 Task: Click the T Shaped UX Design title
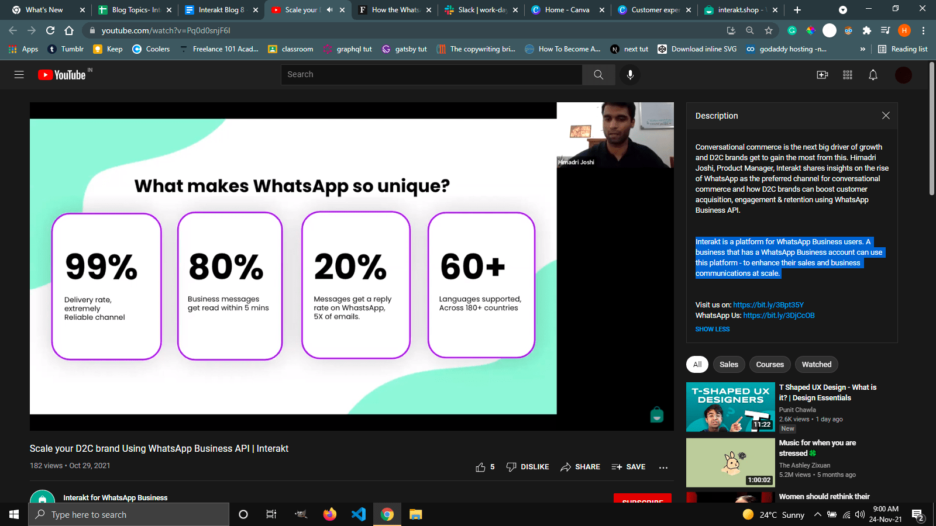(x=828, y=392)
